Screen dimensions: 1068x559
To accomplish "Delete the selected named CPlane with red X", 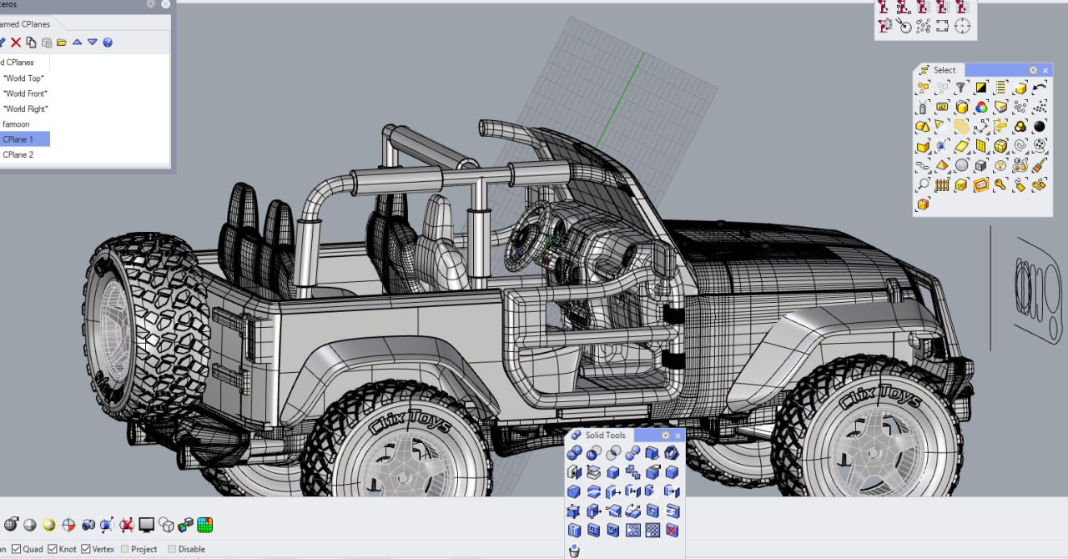I will click(16, 43).
